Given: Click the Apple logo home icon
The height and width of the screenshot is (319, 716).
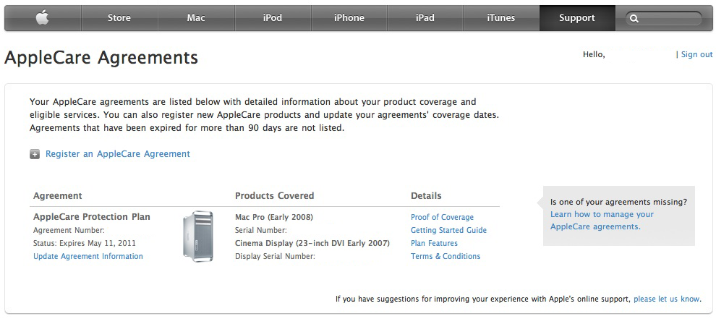Looking at the screenshot, I should coord(43,18).
